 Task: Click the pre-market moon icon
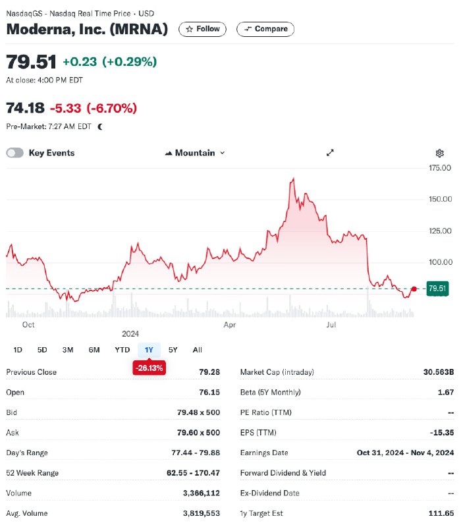(100, 126)
